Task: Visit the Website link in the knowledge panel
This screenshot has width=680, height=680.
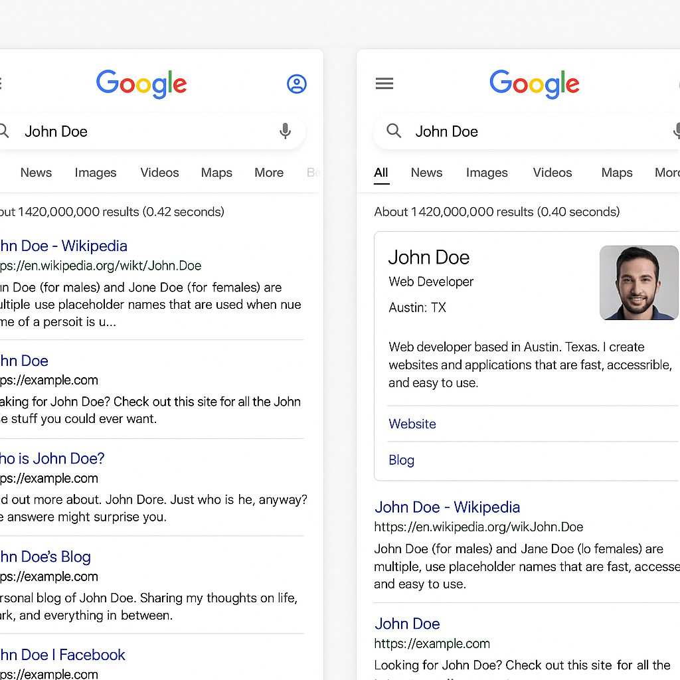Action: coord(412,424)
